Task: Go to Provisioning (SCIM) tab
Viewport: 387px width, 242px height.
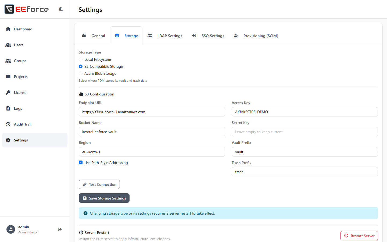Action: coord(256,36)
